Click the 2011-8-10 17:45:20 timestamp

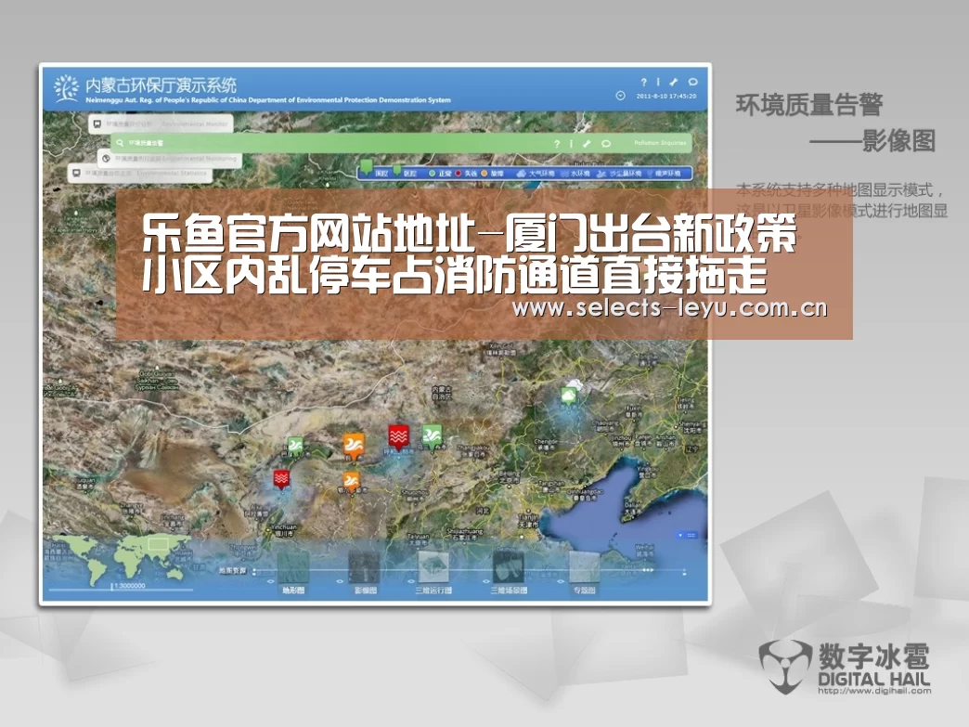coord(666,97)
